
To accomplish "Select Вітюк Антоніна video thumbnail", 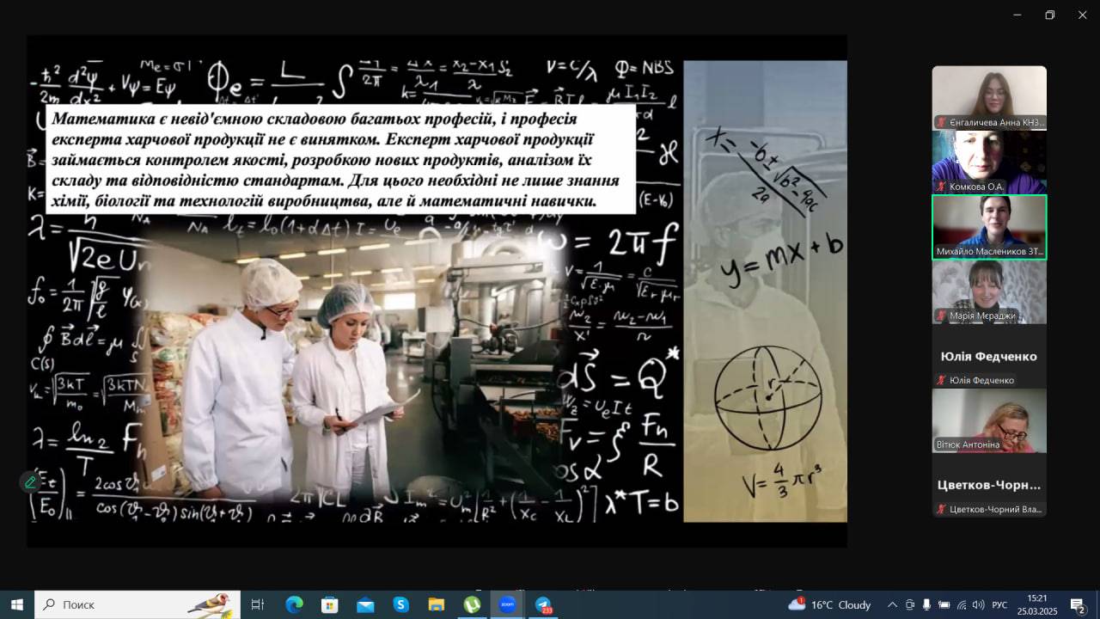I will pos(989,420).
